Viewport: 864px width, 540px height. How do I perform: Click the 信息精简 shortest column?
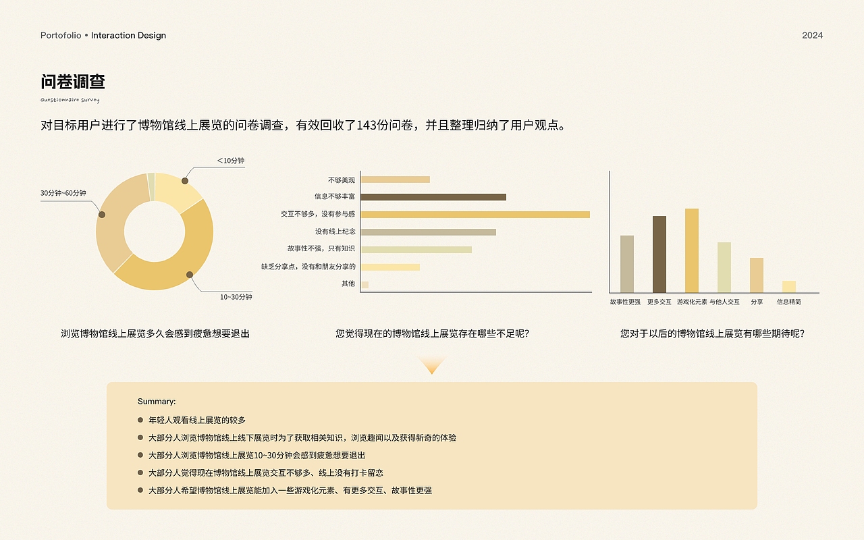tap(788, 286)
